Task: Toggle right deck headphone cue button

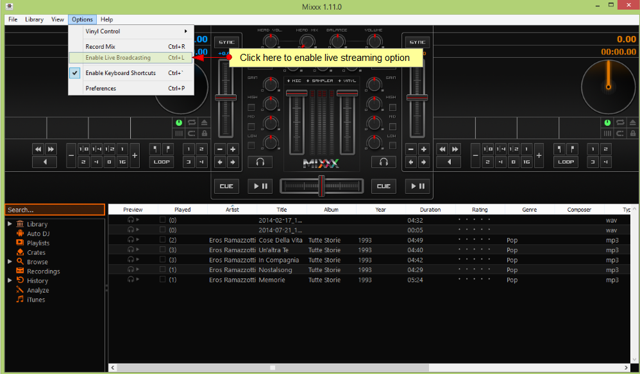Action: [x=383, y=162]
